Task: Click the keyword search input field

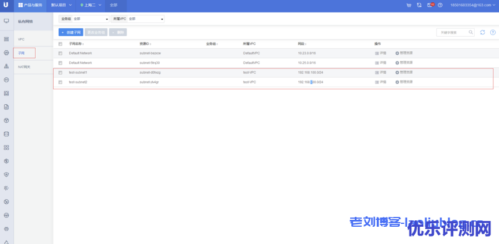Action: pos(451,32)
